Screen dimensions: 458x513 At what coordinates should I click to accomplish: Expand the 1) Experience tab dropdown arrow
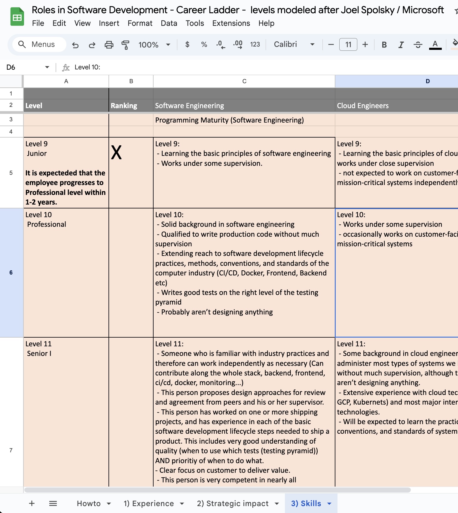click(182, 504)
